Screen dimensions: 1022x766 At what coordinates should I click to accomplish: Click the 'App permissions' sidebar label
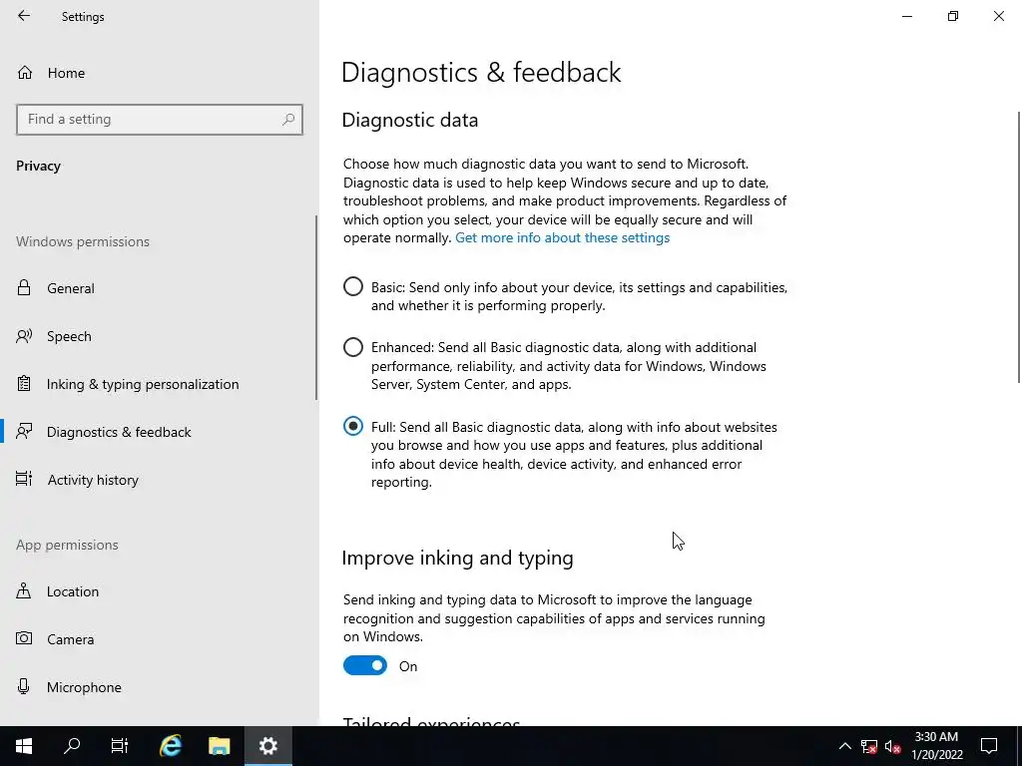pyautogui.click(x=67, y=545)
